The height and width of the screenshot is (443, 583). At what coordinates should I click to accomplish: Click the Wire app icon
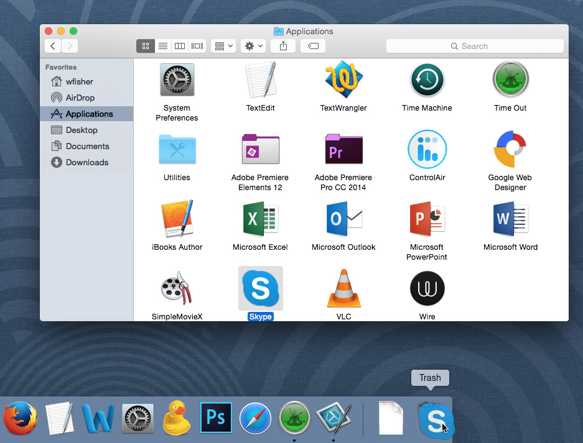(x=427, y=289)
